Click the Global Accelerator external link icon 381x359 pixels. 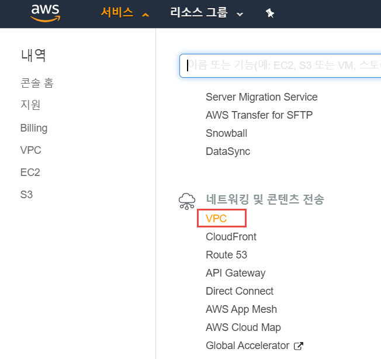coord(299,346)
